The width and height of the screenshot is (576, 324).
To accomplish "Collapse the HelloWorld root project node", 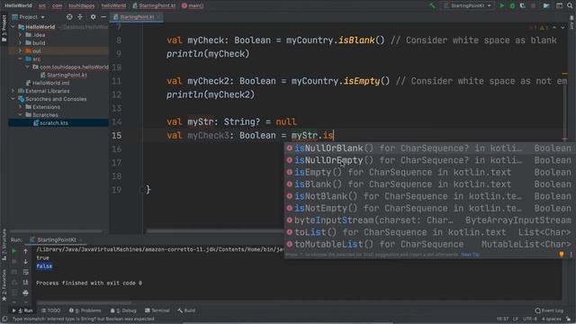I will tap(13, 27).
